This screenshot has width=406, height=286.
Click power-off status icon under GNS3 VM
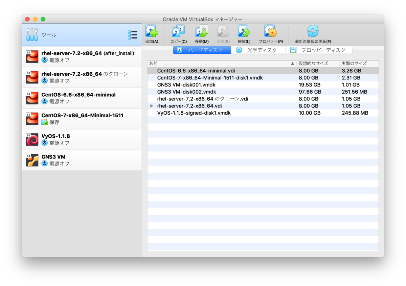(x=44, y=164)
